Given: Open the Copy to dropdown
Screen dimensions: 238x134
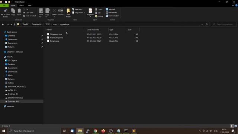Looking at the screenshot, I should point(47,13).
